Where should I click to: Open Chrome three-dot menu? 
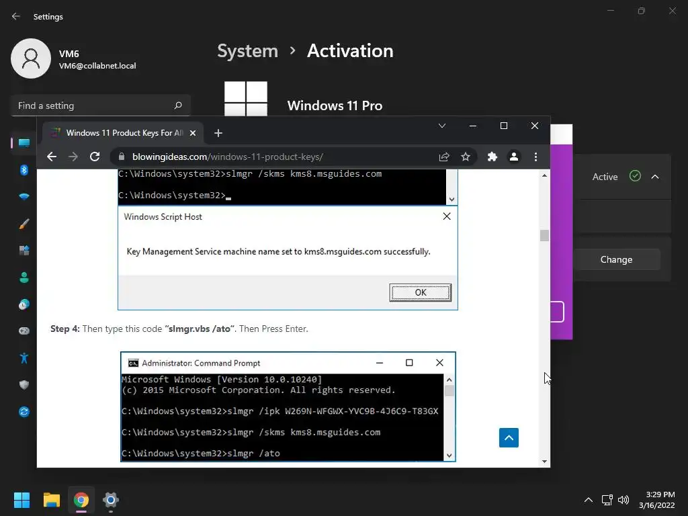[x=535, y=157]
